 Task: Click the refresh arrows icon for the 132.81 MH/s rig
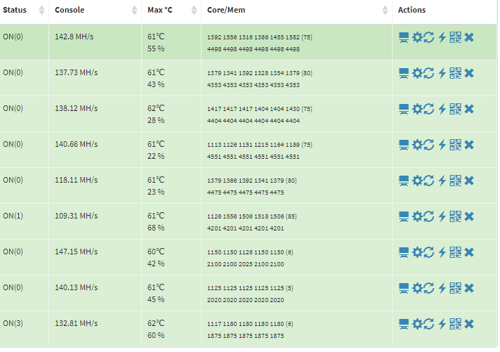428,323
